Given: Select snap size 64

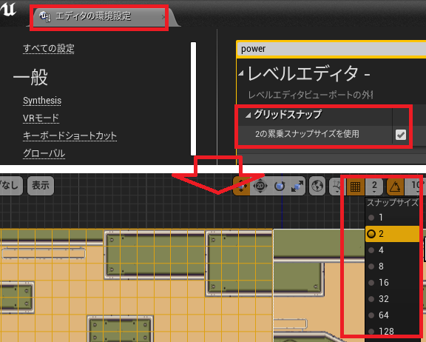Looking at the screenshot, I should pyautogui.click(x=393, y=315).
